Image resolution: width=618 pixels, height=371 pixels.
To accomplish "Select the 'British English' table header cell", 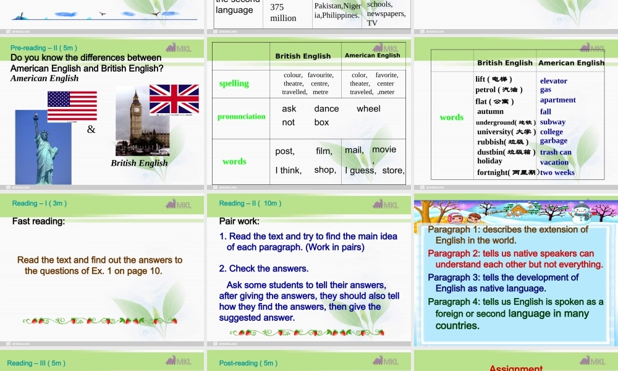I will click(x=303, y=56).
